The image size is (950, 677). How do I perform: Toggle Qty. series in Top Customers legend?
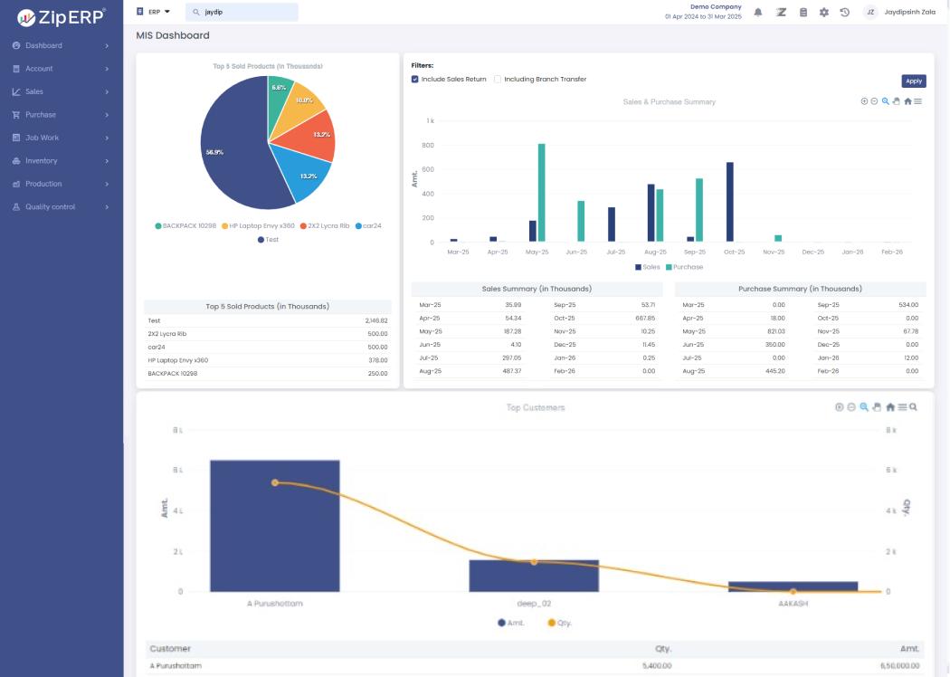pyautogui.click(x=560, y=623)
